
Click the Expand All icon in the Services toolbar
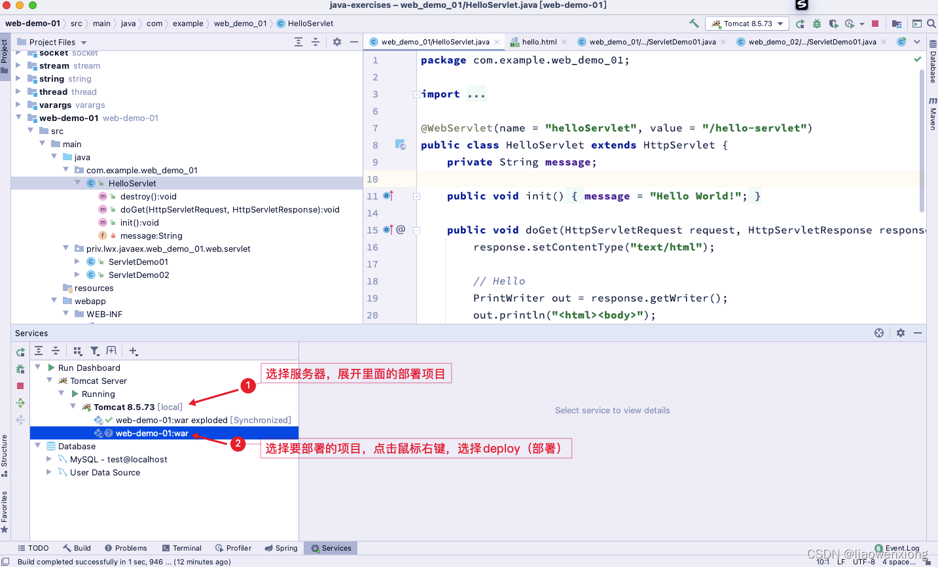(39, 351)
